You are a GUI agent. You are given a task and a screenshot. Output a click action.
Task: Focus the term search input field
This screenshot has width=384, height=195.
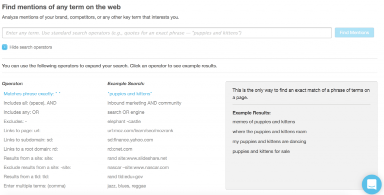pos(167,33)
